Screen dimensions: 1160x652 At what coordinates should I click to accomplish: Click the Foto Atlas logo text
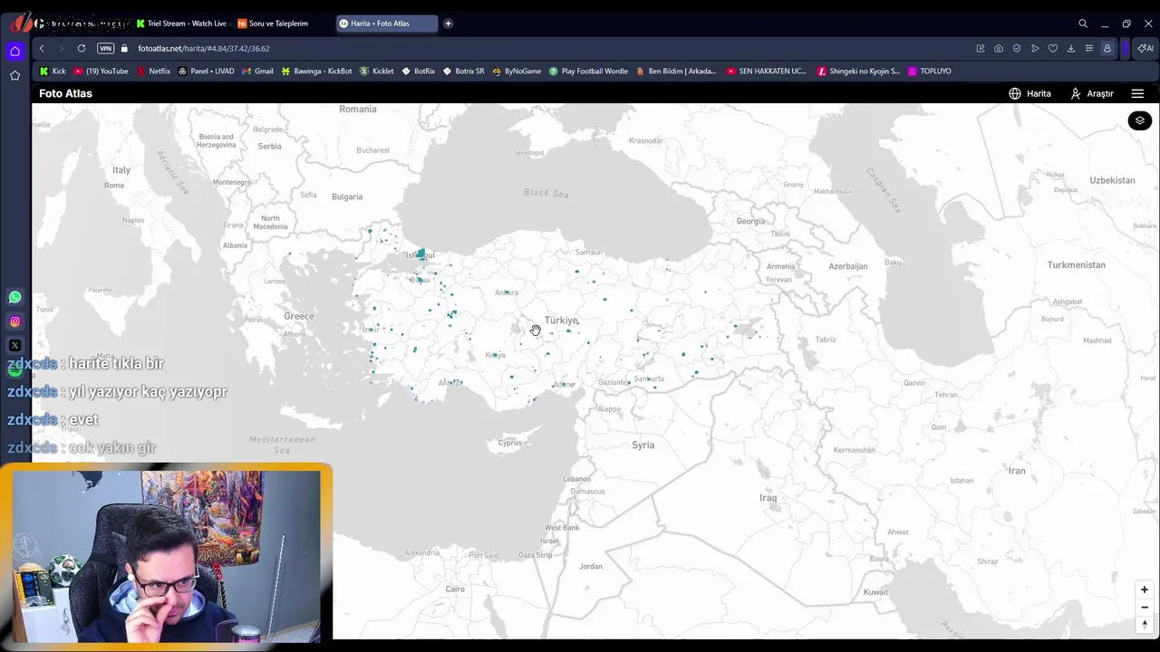65,93
